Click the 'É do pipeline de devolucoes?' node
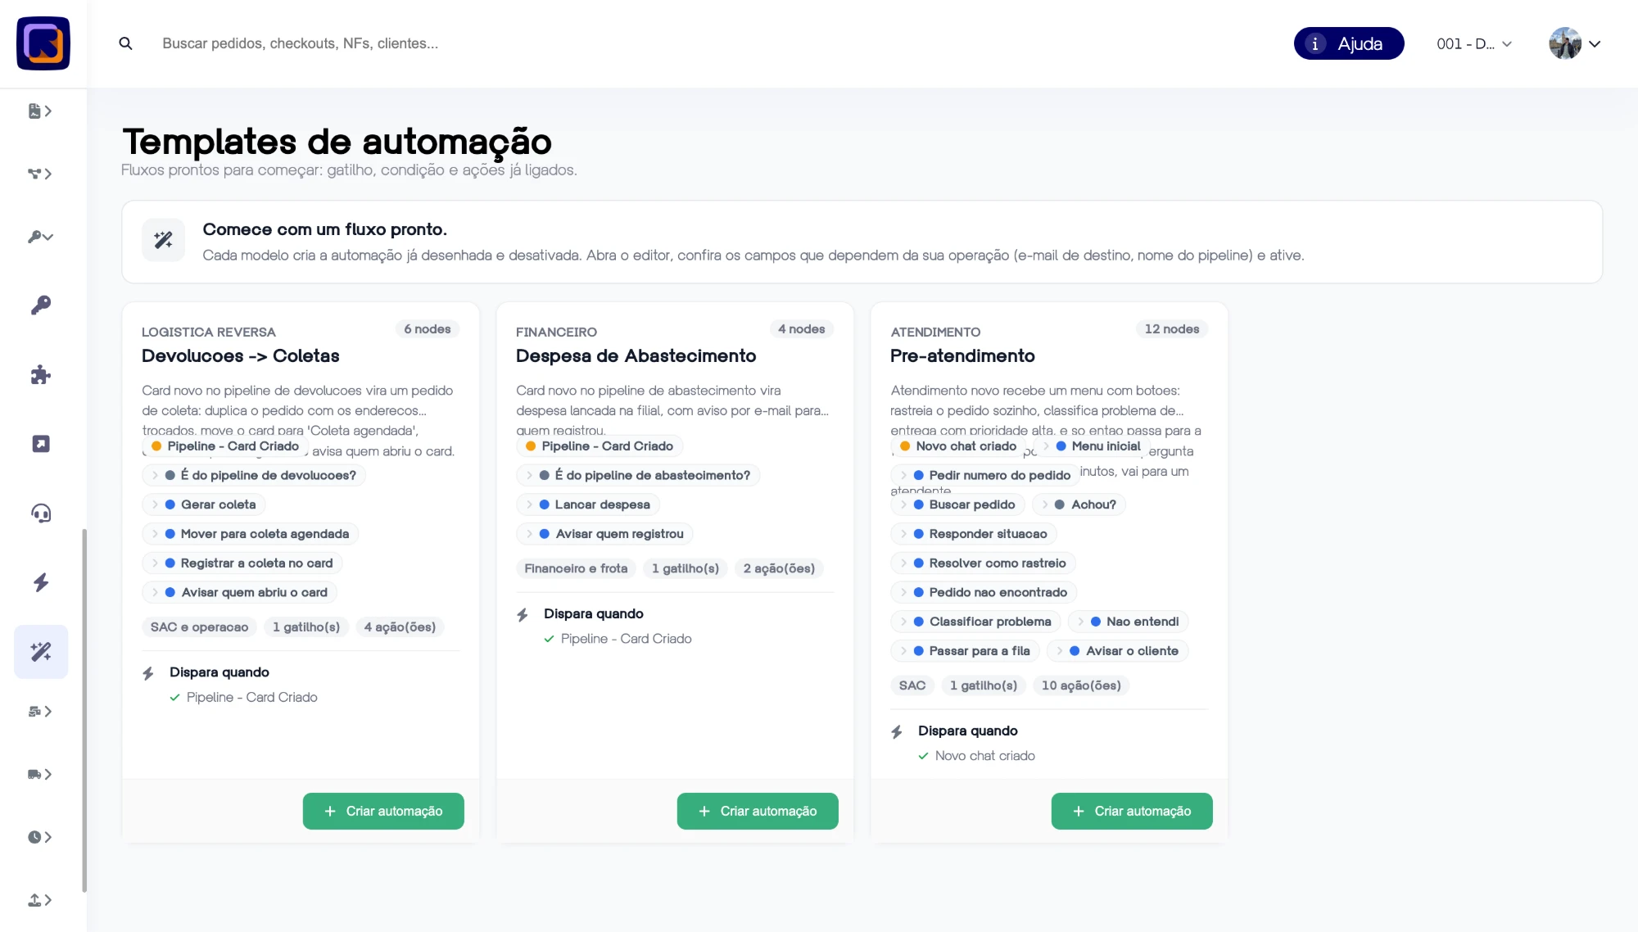 point(254,475)
